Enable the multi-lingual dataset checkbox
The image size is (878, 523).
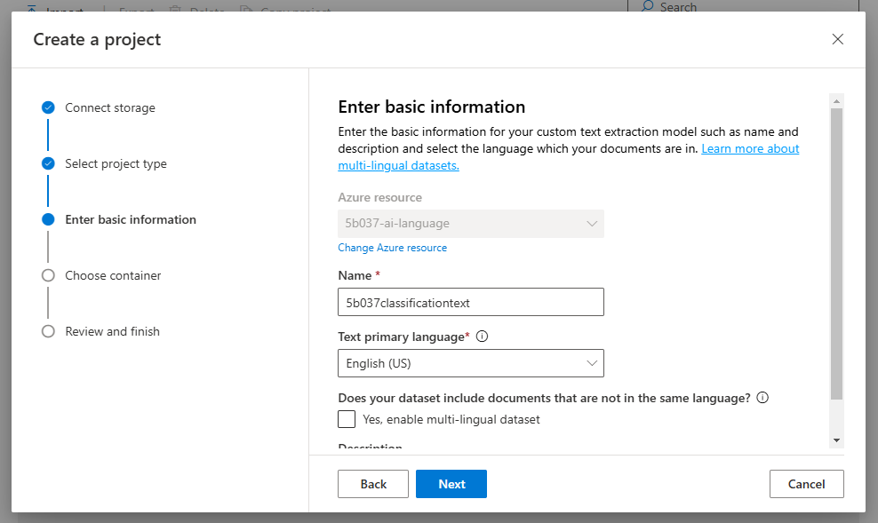[347, 419]
